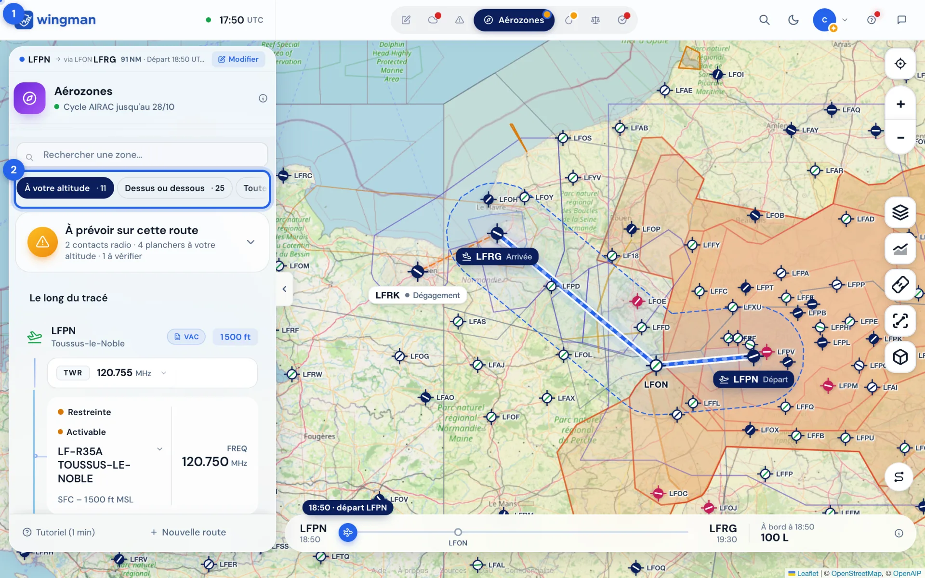Show Aérozones info icon
This screenshot has height=578, width=925.
263,98
